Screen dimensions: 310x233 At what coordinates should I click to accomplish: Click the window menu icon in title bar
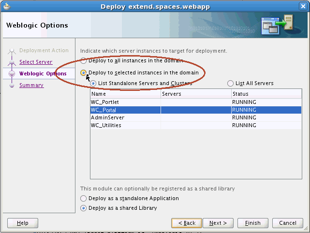pyautogui.click(x=6, y=6)
